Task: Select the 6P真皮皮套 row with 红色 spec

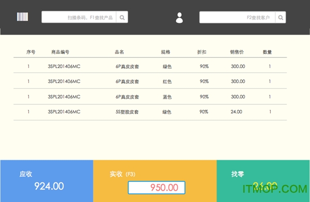Action: tap(150, 81)
